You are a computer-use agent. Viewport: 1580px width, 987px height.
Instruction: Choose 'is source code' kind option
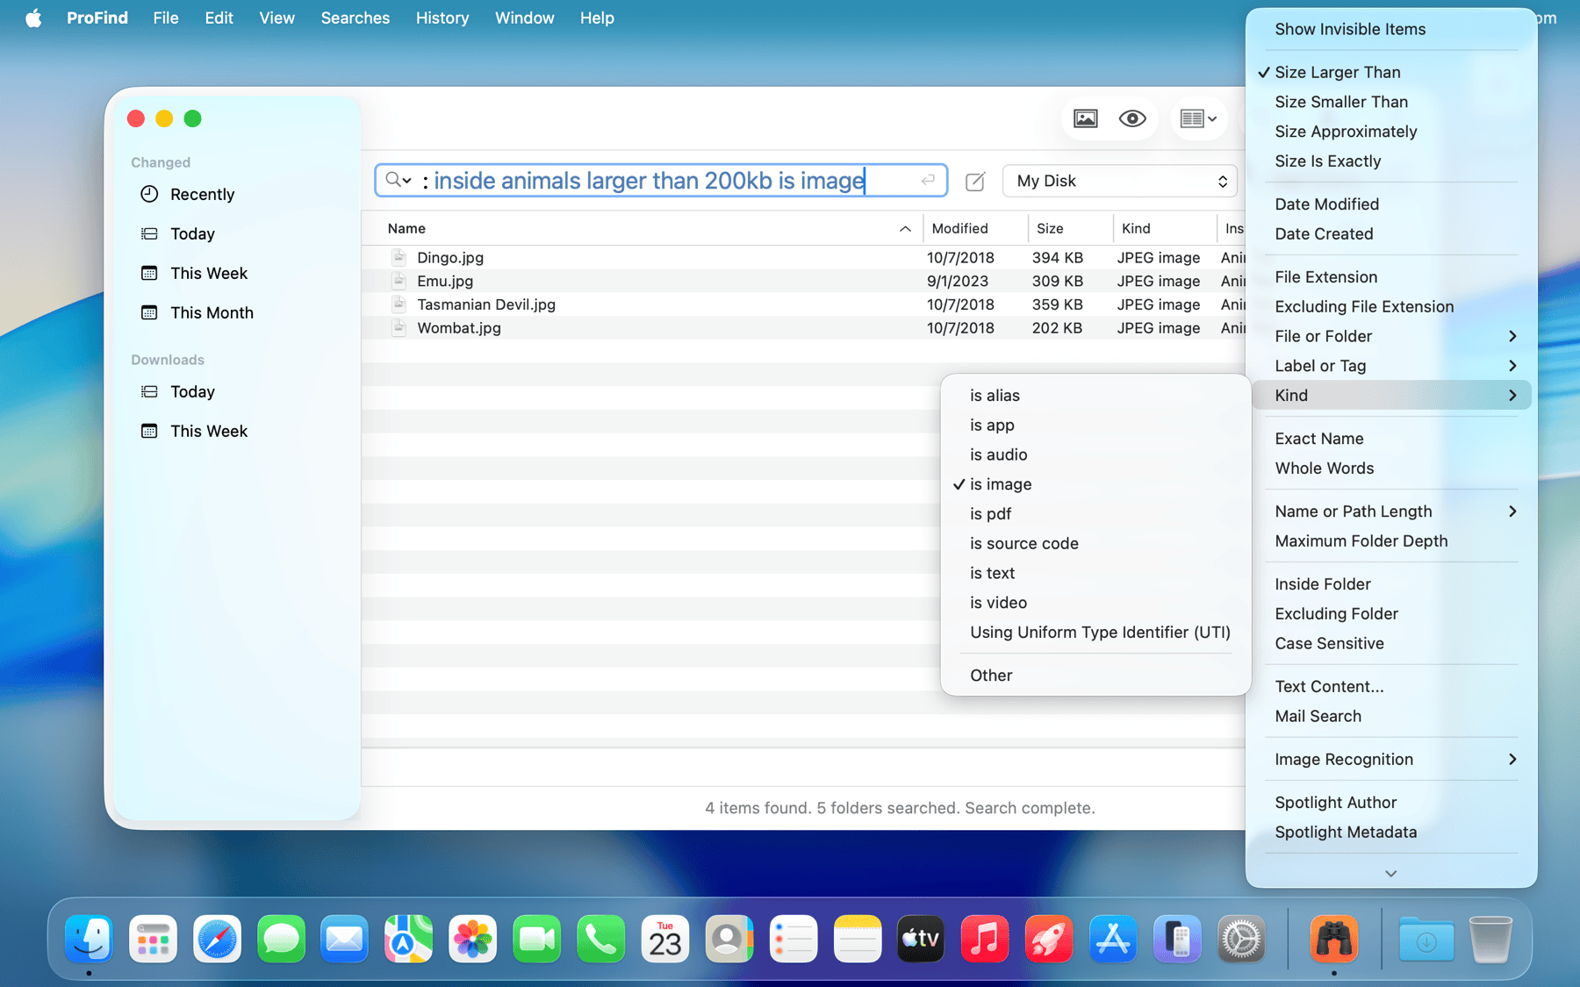(x=1095, y=543)
